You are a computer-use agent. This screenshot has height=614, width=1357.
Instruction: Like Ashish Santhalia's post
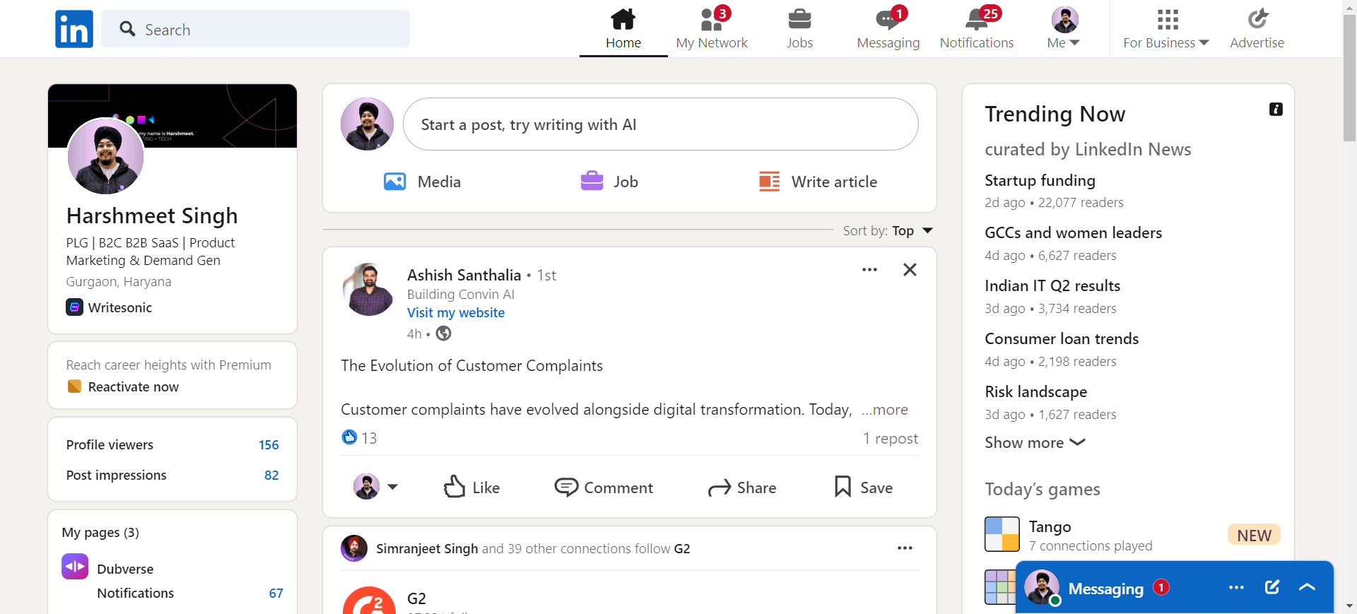tap(471, 488)
